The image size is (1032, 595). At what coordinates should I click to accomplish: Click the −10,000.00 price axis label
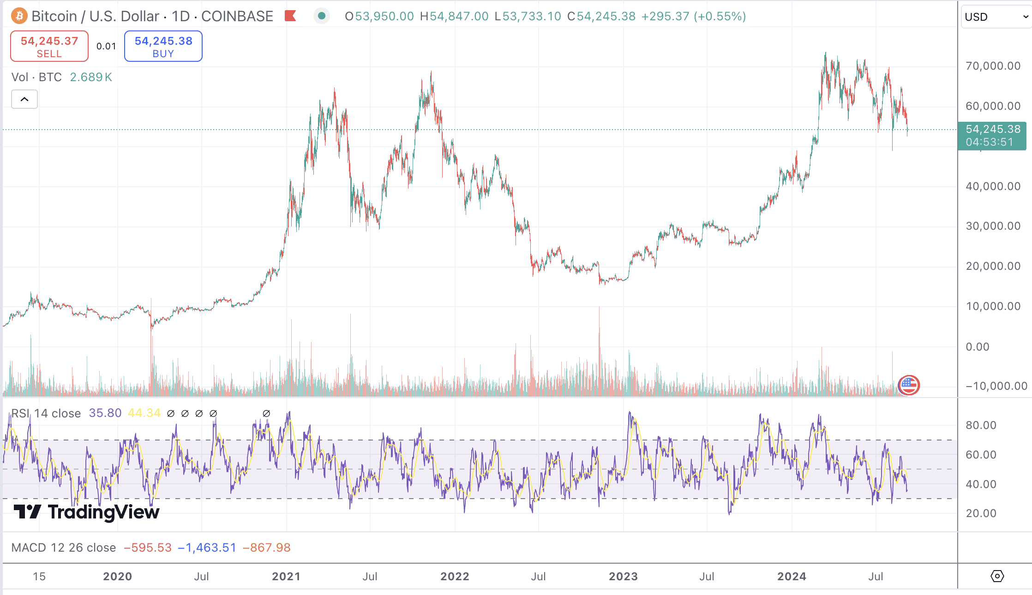click(996, 386)
